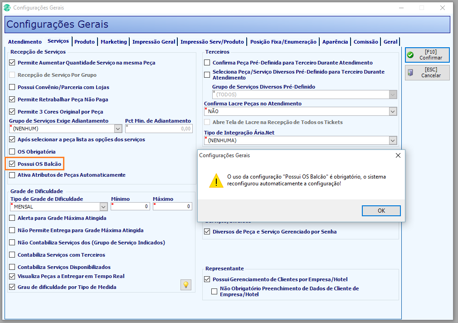
Task: Expand Tipo de Integração Ária.Net dropdown
Action: coord(393,141)
